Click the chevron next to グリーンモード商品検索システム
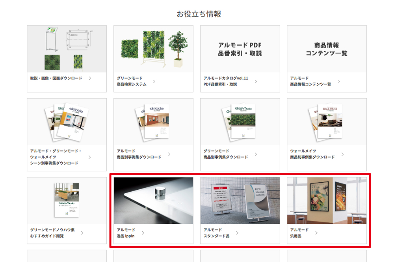 tap(154, 81)
